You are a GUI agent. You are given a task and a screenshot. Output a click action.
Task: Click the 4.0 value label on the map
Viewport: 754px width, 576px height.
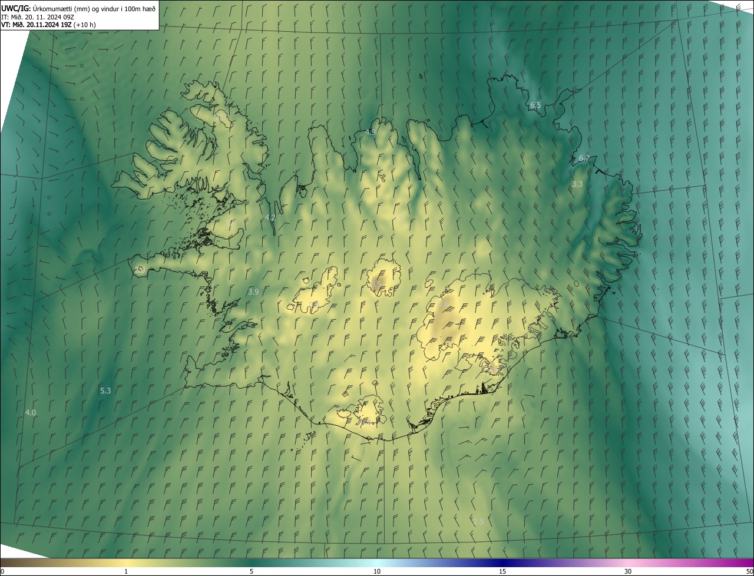31,413
